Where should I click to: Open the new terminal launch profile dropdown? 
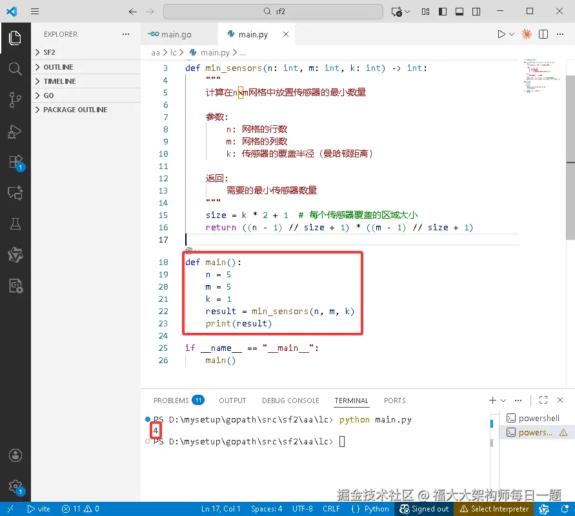(x=503, y=400)
